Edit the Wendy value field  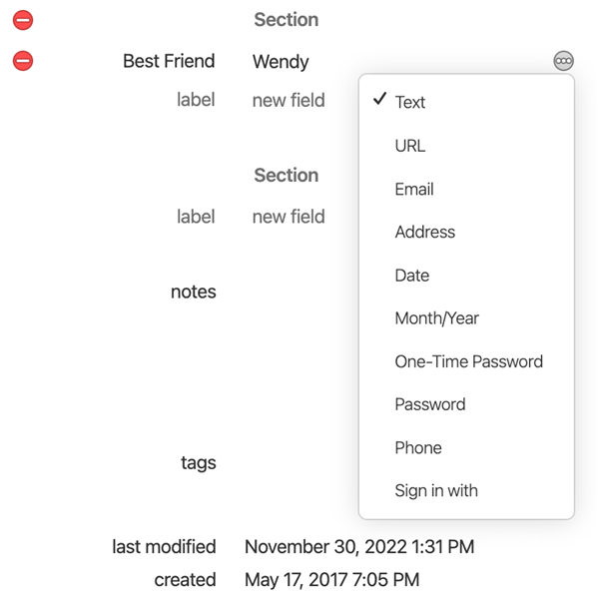[x=281, y=62]
